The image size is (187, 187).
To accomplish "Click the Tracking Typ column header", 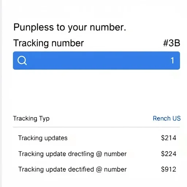I will (31, 118).
